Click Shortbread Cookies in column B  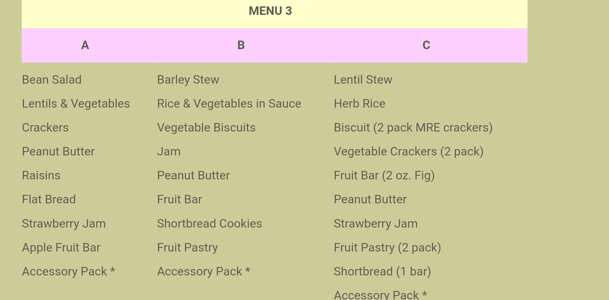[x=209, y=224]
